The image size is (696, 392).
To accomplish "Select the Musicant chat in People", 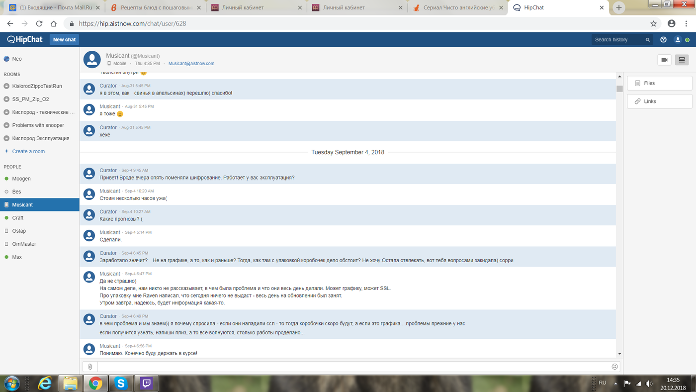I will coord(40,204).
